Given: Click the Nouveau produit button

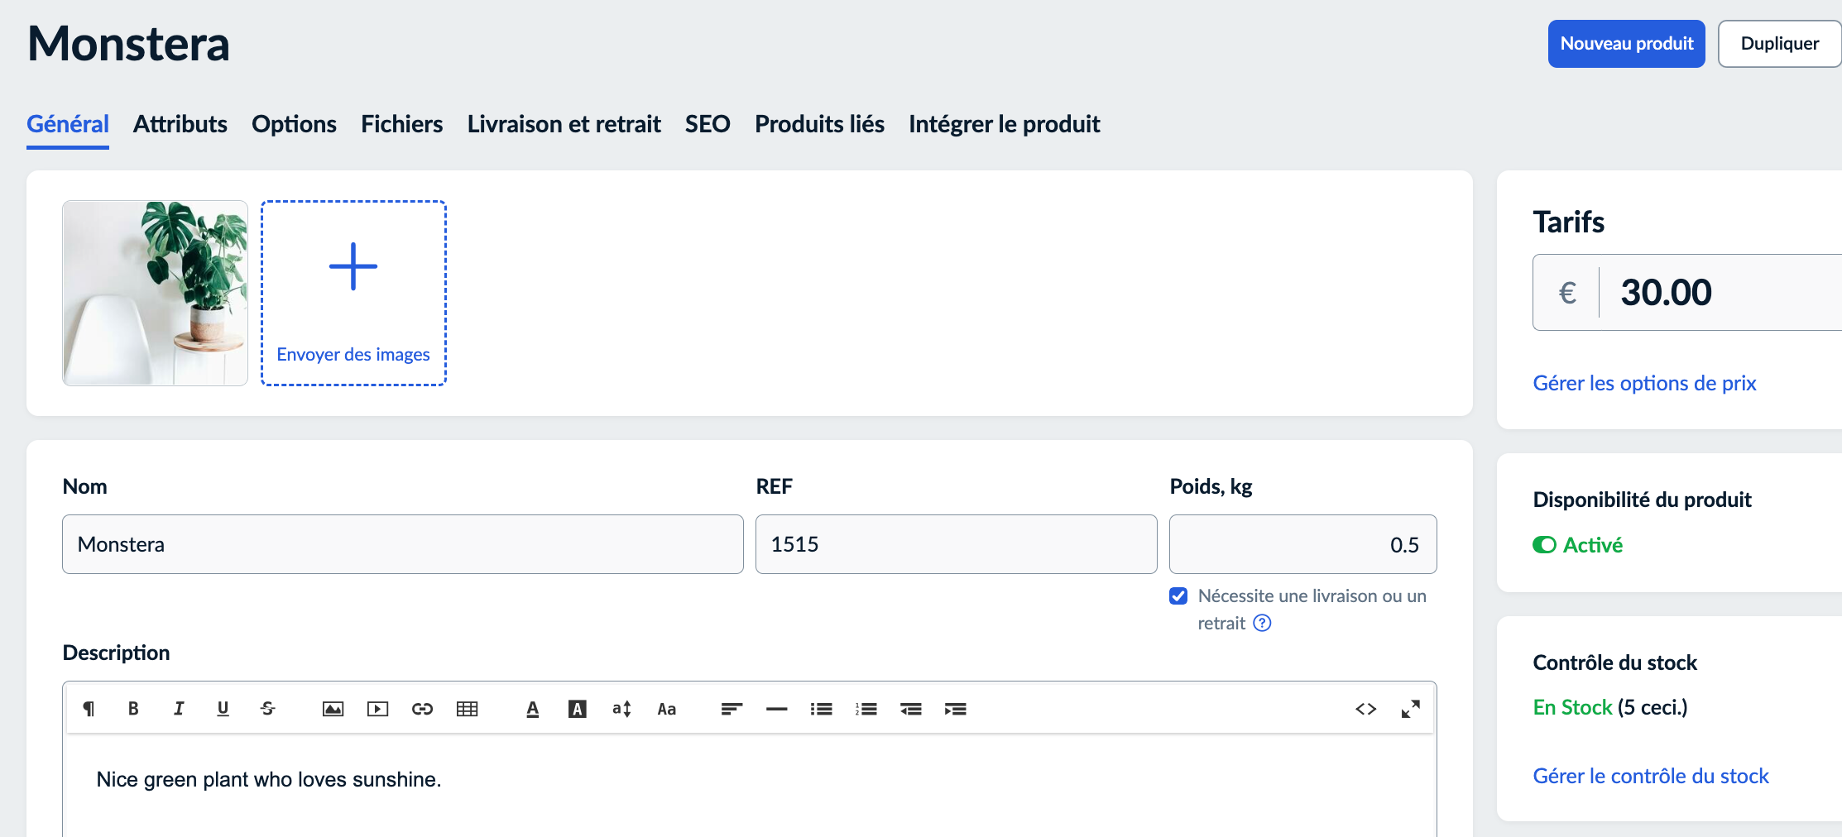Looking at the screenshot, I should click(1626, 44).
